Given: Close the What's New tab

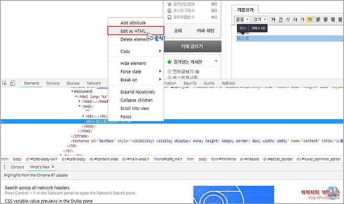Looking at the screenshot, I should click(x=53, y=167).
